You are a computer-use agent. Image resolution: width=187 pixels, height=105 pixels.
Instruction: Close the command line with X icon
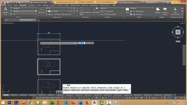pos(58,92)
